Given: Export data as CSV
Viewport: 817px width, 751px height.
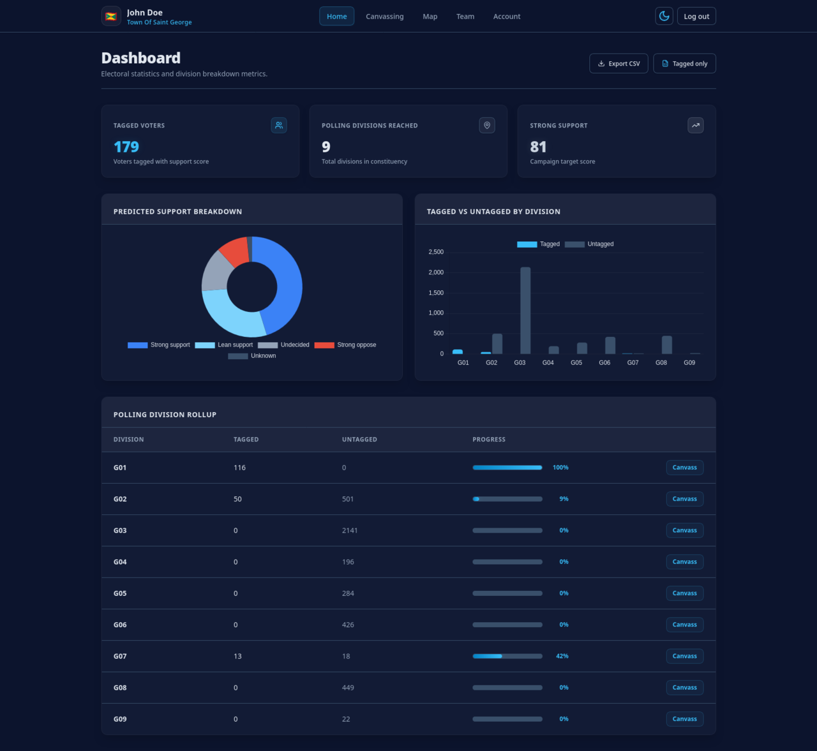Looking at the screenshot, I should (x=618, y=64).
